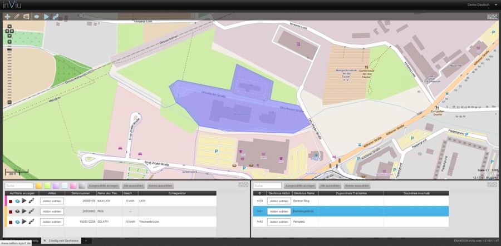Click track path icon for MAN LKW

click(31, 201)
